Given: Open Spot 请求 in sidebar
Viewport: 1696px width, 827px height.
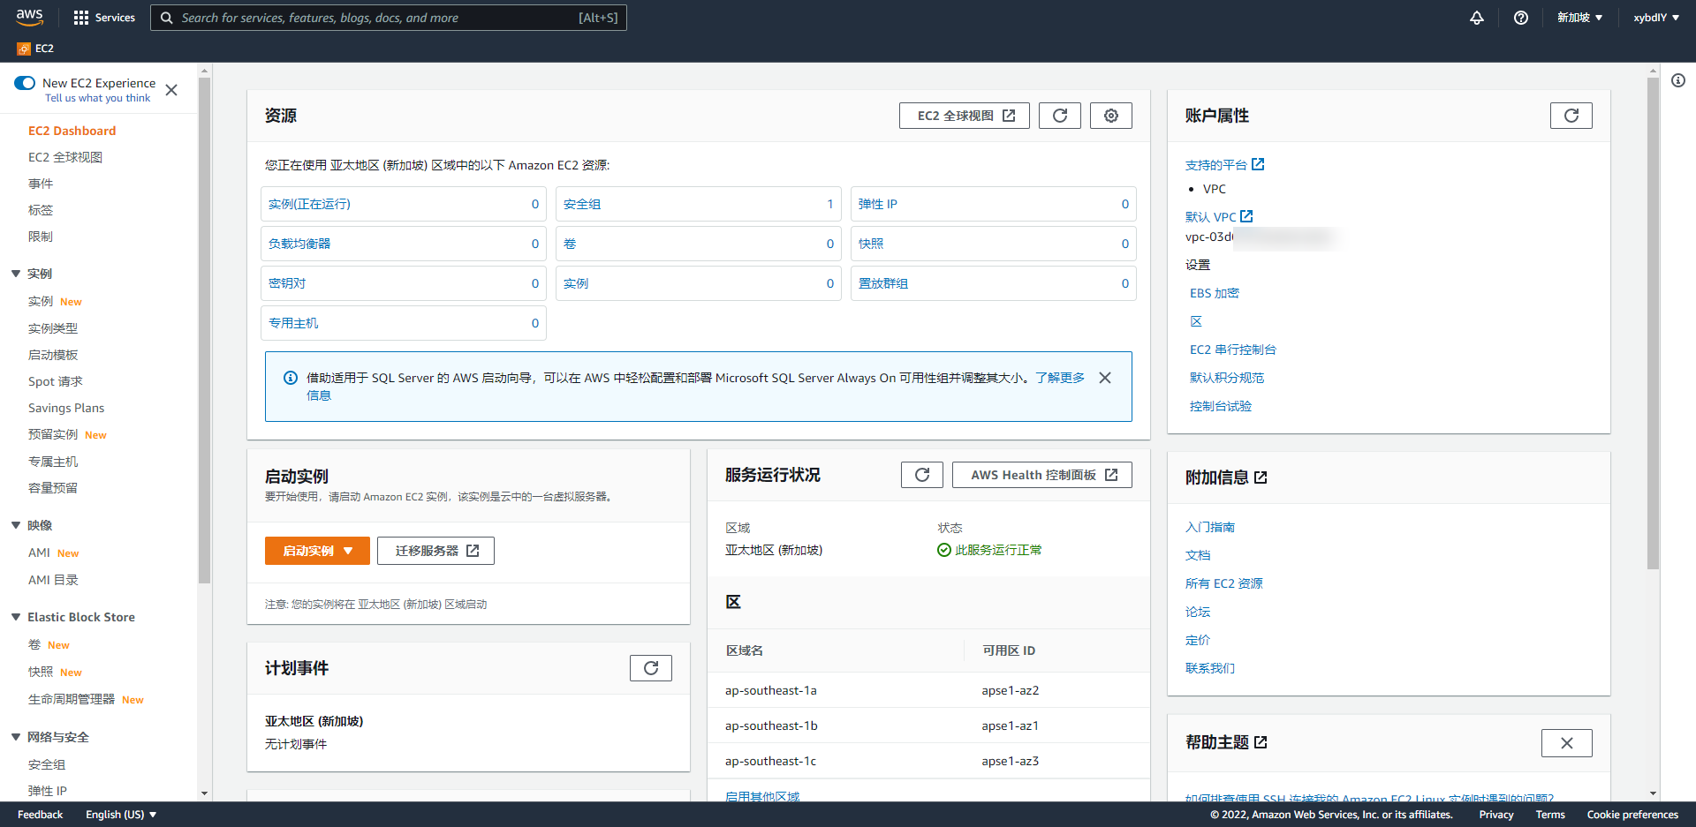Looking at the screenshot, I should coord(56,381).
